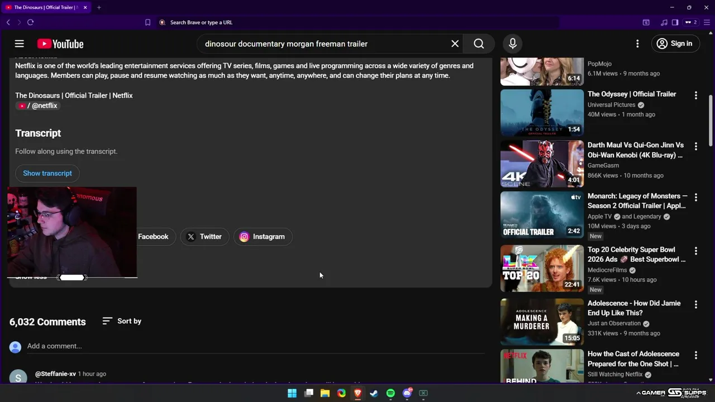This screenshot has width=715, height=402.
Task: Open options for Monarch Legacy of Monsters video
Action: click(696, 197)
